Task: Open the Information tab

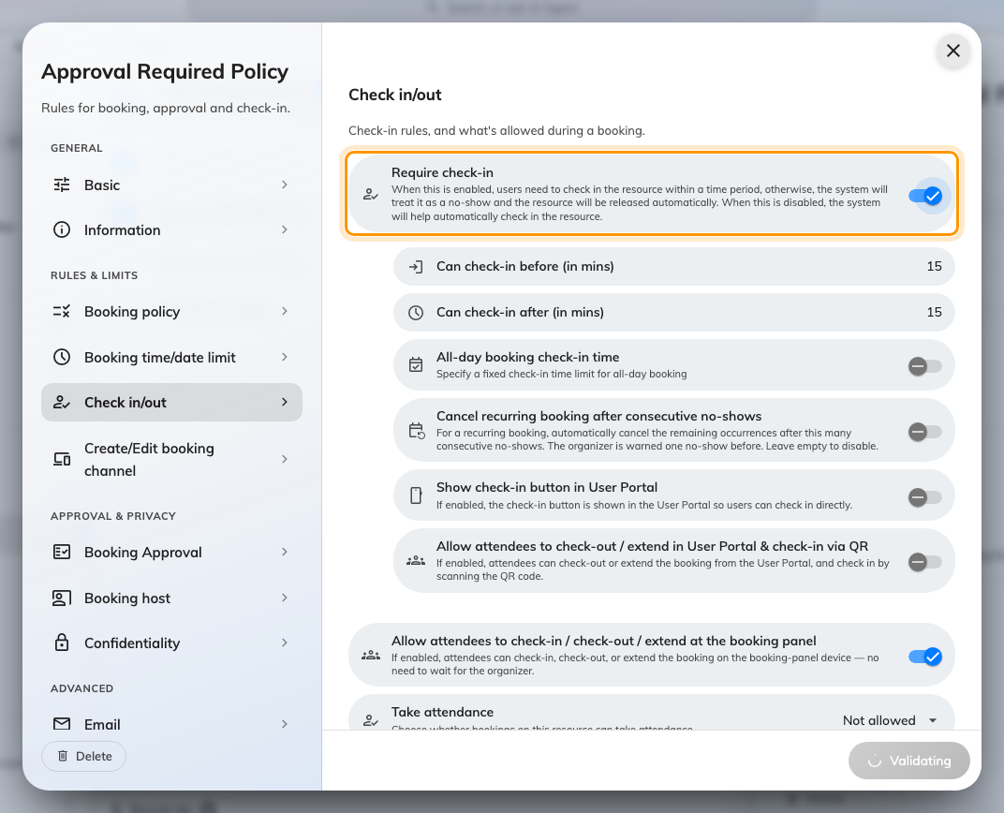Action: pyautogui.click(x=171, y=229)
